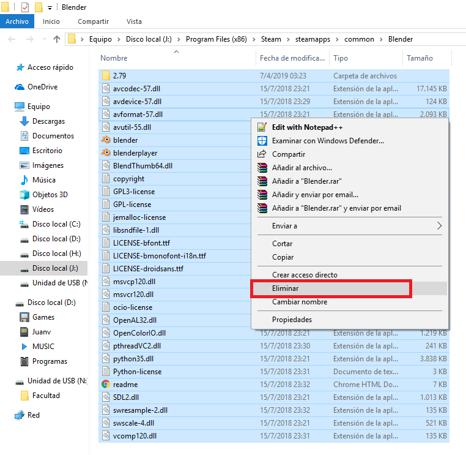Viewport: 466px width, 455px height.
Task: Select the python35.dll file
Action: pyautogui.click(x=274, y=359)
